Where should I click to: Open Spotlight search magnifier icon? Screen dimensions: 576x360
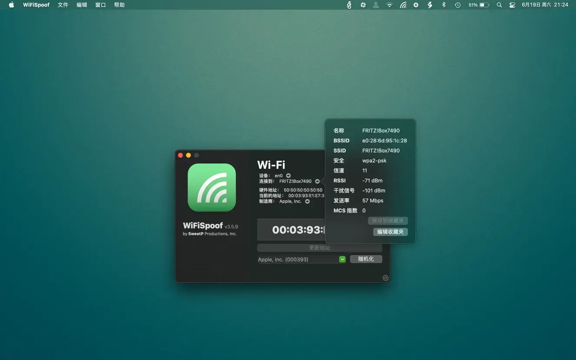click(x=499, y=5)
